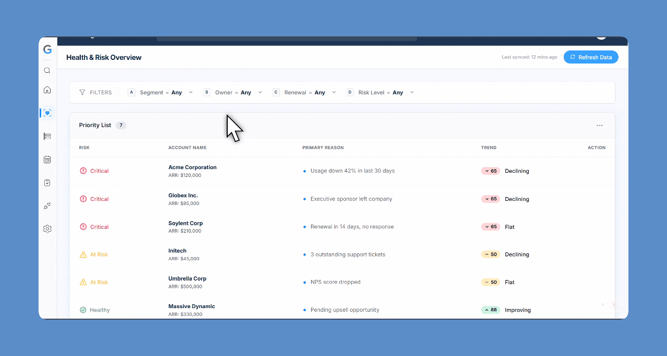Toggle the Critical warning indicator for Acme Corporation

click(83, 171)
